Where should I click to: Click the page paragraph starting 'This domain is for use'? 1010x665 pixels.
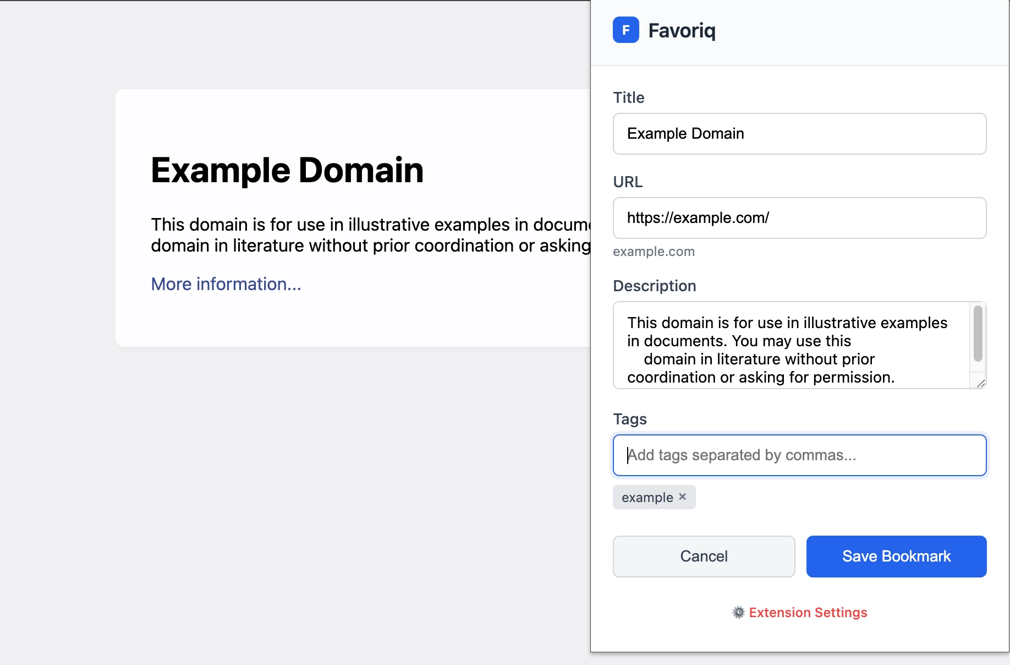point(371,235)
